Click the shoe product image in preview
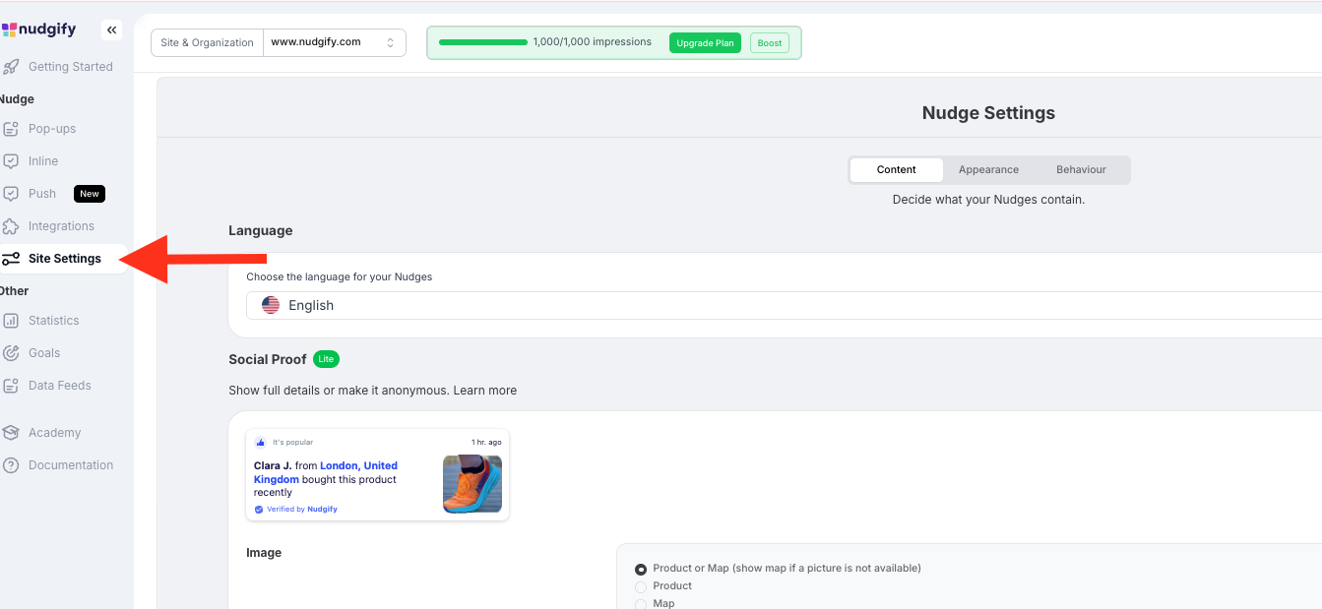Screen dimensions: 1322x609 pos(472,484)
